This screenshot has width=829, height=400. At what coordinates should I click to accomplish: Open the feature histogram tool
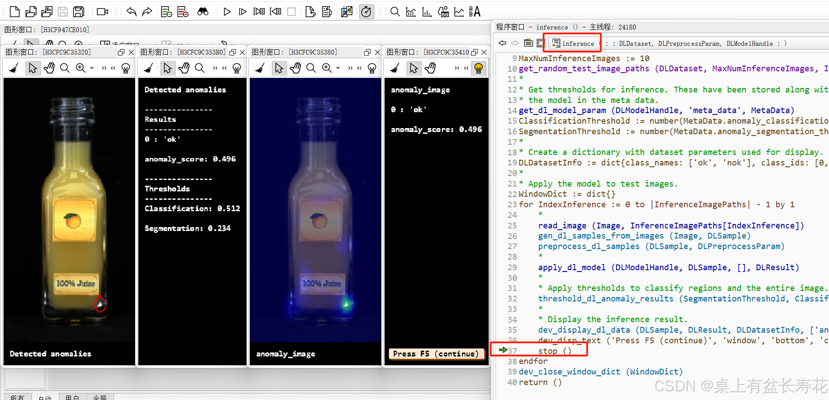click(427, 12)
